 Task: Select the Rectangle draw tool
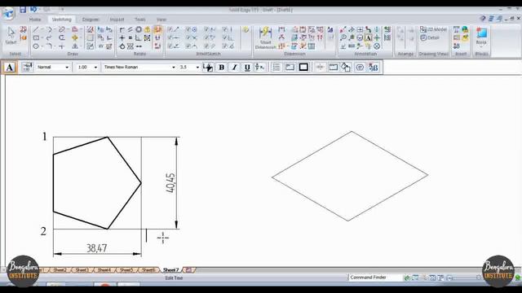(x=36, y=38)
